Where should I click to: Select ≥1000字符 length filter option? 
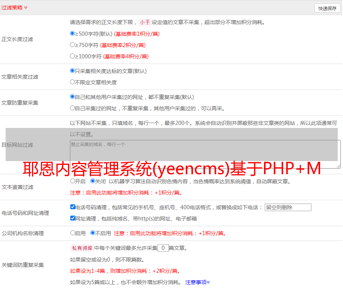pyautogui.click(x=73, y=56)
